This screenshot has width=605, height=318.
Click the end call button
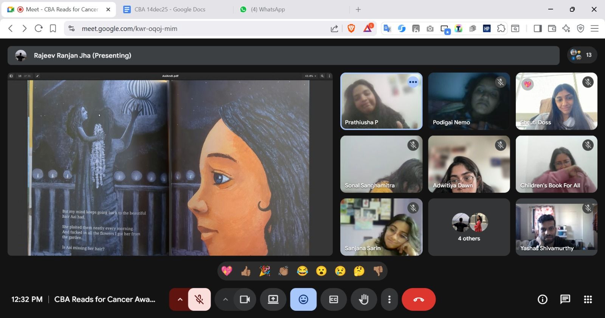click(419, 299)
